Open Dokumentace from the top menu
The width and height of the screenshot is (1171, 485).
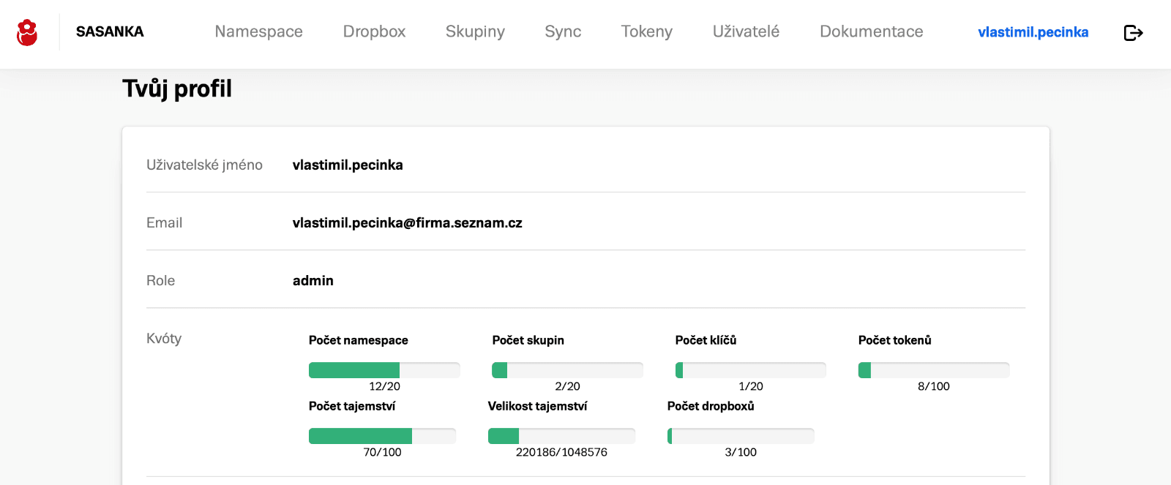pos(871,31)
